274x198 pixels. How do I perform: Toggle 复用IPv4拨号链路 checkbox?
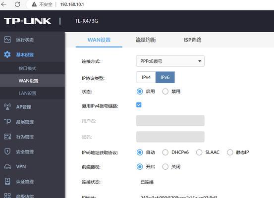click(x=139, y=105)
